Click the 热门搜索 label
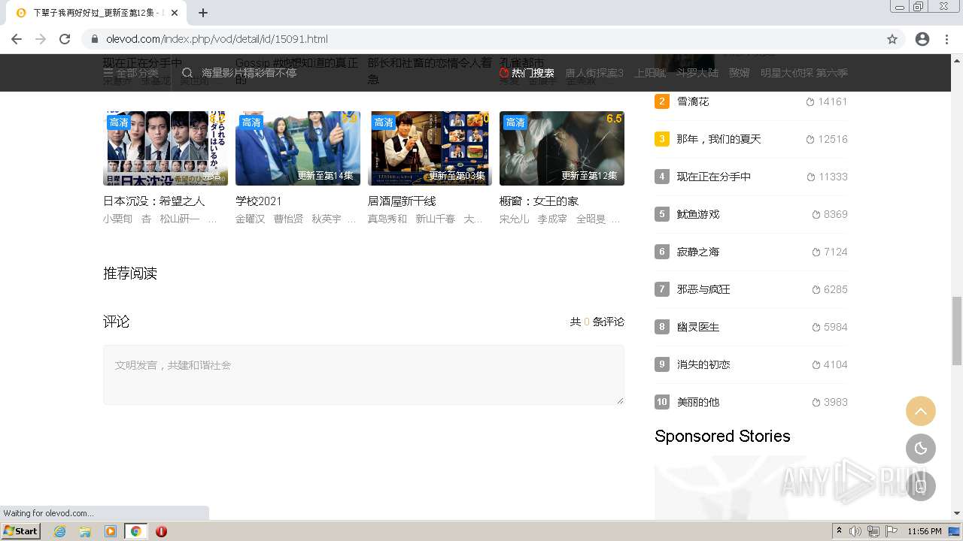Viewport: 963px width, 541px height. [527, 73]
